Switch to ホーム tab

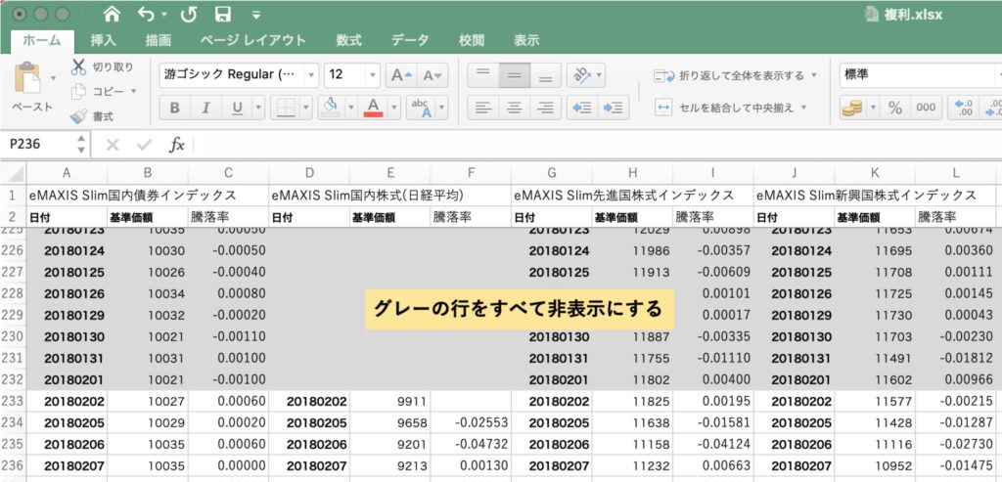(42, 41)
